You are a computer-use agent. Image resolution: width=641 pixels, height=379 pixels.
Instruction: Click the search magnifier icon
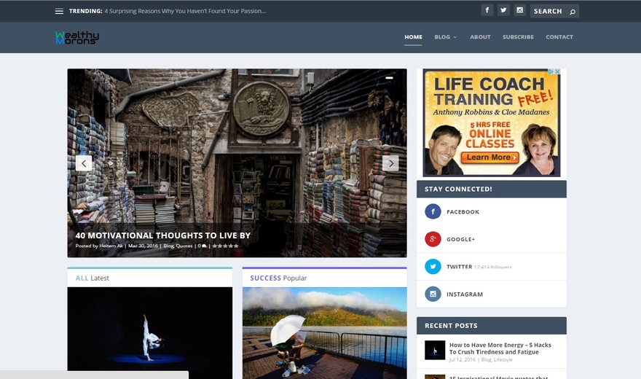573,12
